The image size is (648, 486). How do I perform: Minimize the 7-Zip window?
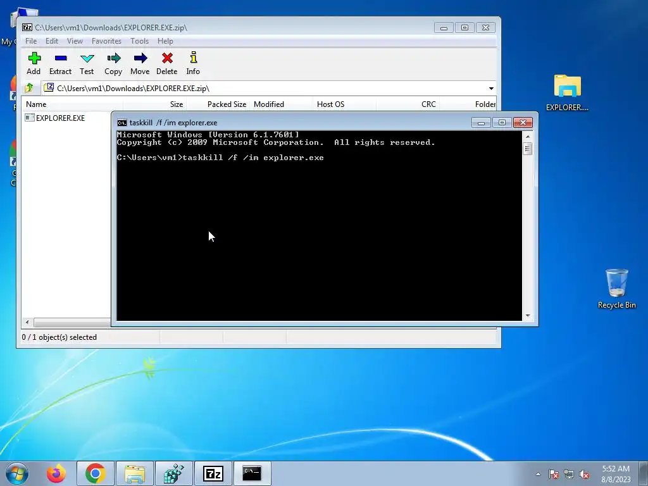444,28
